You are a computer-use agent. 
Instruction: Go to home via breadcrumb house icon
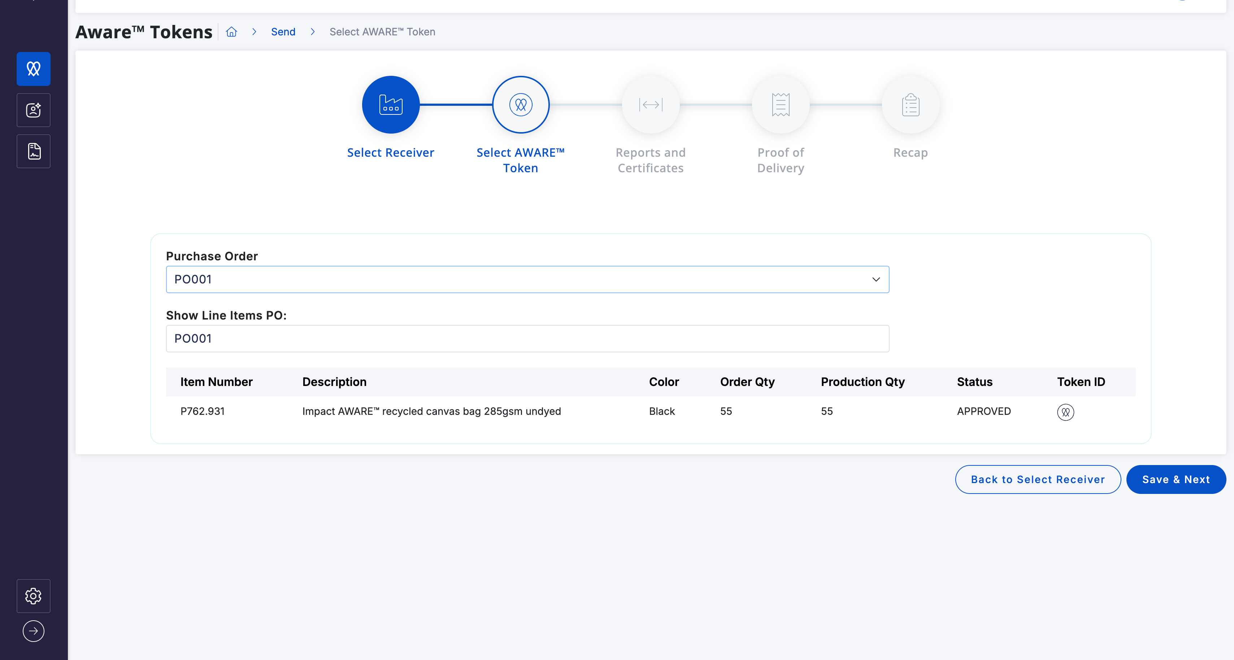[x=231, y=32]
